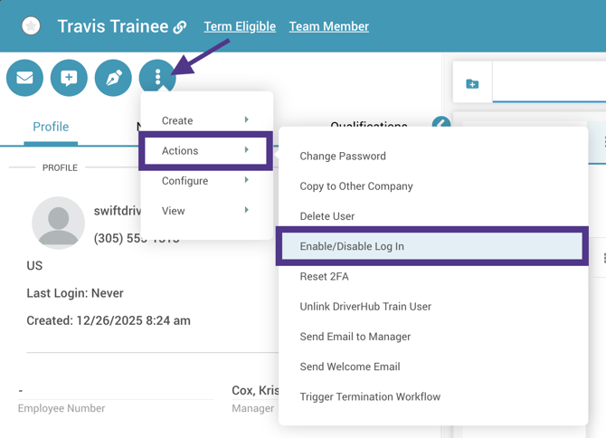Click the link icon beside Travis Trainee
This screenshot has width=606, height=438.
[x=180, y=27]
